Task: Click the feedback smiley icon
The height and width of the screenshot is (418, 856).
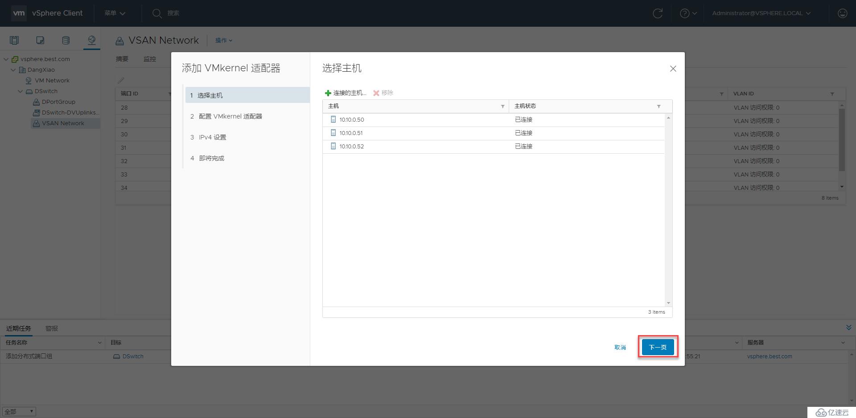Action: click(842, 13)
